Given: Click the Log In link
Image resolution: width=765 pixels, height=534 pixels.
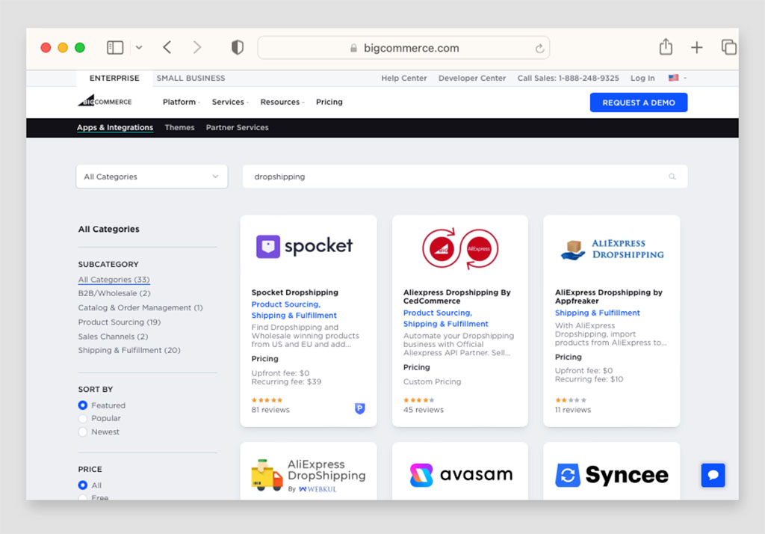Looking at the screenshot, I should click(x=642, y=79).
